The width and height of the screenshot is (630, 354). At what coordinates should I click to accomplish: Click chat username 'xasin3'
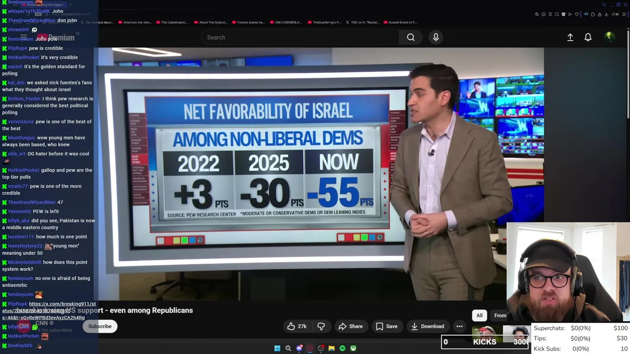click(x=15, y=66)
